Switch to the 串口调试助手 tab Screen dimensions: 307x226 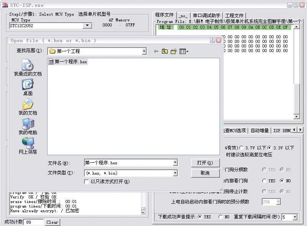pos(206,16)
